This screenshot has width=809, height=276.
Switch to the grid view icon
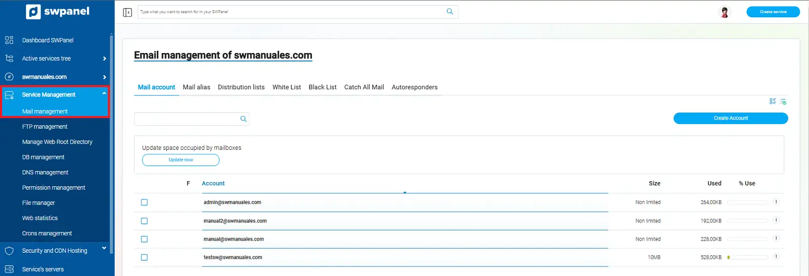pos(773,101)
